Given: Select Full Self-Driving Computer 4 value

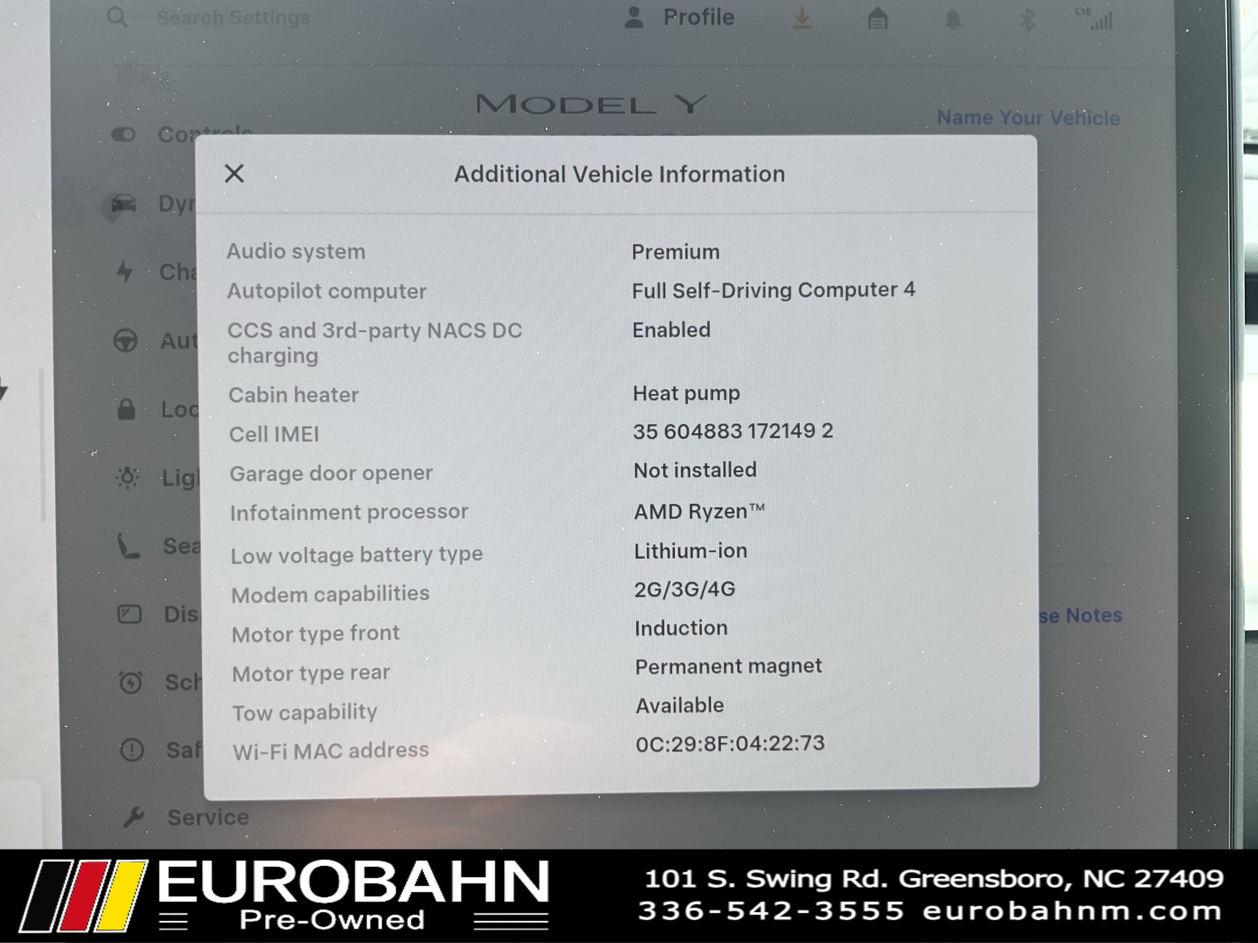Looking at the screenshot, I should click(773, 290).
